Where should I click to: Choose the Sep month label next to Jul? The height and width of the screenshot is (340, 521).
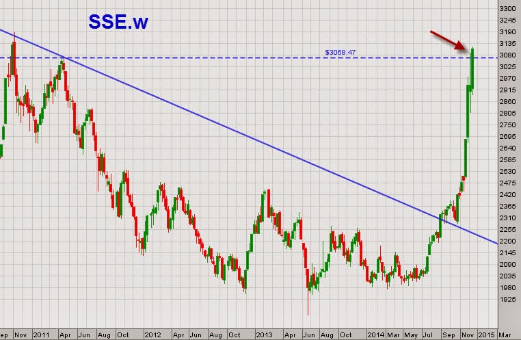(x=449, y=335)
